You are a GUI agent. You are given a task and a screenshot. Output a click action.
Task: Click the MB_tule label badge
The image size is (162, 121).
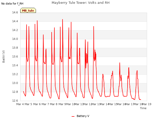click(28, 10)
